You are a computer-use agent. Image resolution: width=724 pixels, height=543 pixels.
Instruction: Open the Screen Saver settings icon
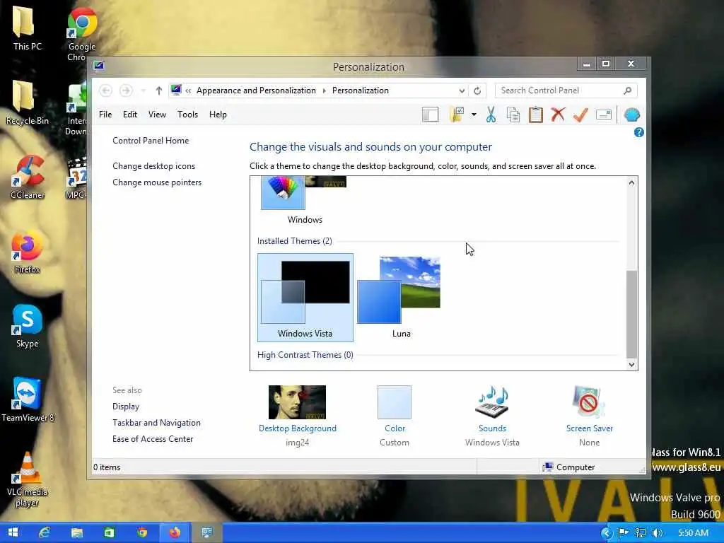[x=589, y=402]
